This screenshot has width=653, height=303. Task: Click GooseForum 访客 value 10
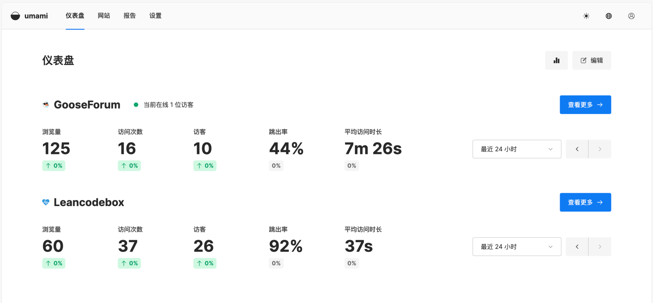pos(203,149)
